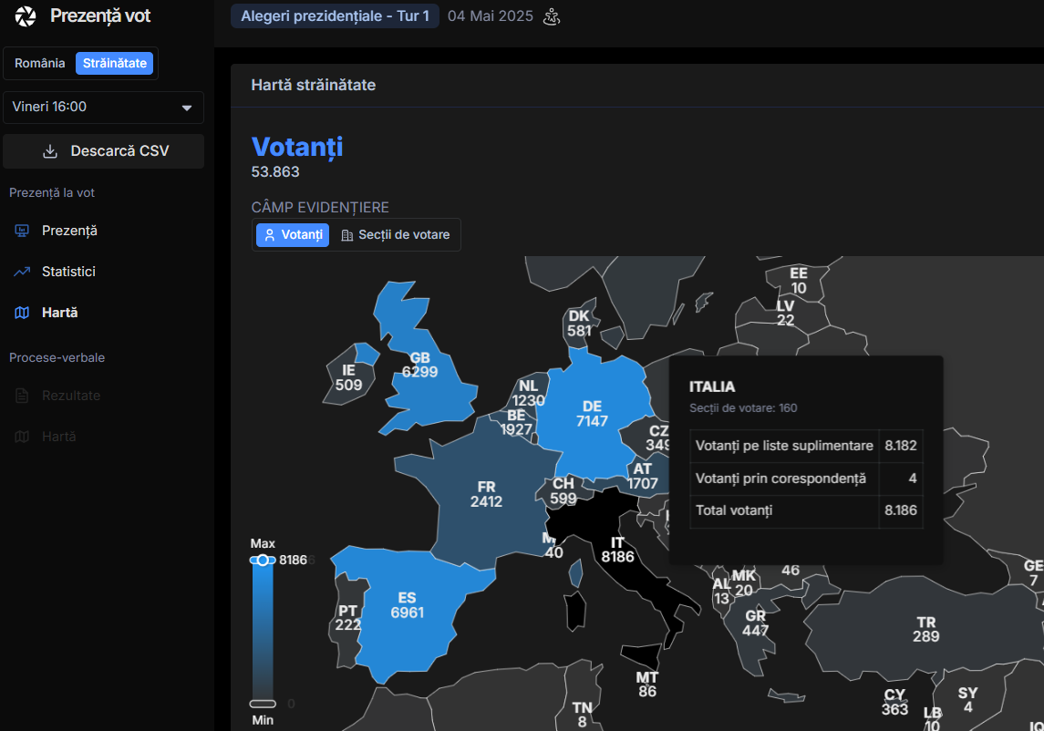Expand the dropdown arrow next to Vineri 16:00
This screenshot has height=731, width=1044.
[x=187, y=108]
